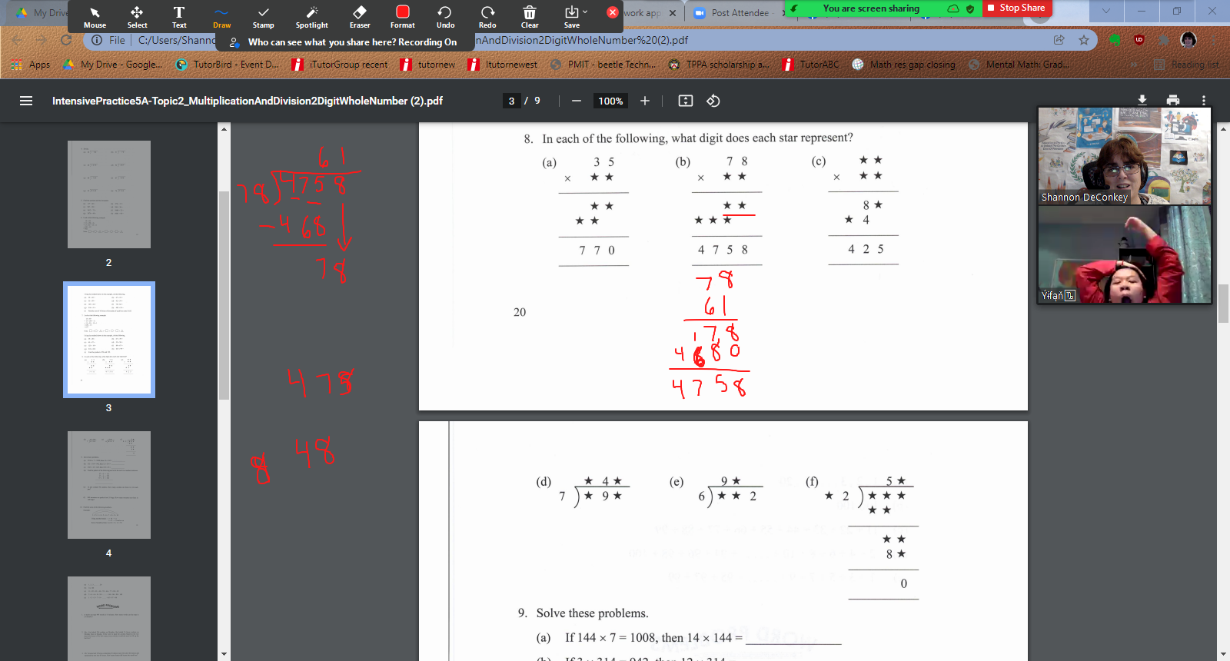The height and width of the screenshot is (661, 1230).
Task: Open the My Drive browser tab
Action: [x=42, y=13]
